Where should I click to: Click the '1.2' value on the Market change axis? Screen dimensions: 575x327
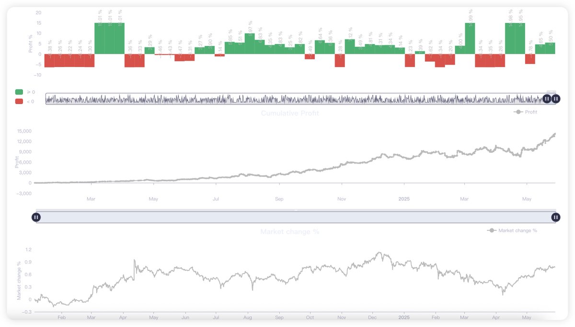[28, 250]
